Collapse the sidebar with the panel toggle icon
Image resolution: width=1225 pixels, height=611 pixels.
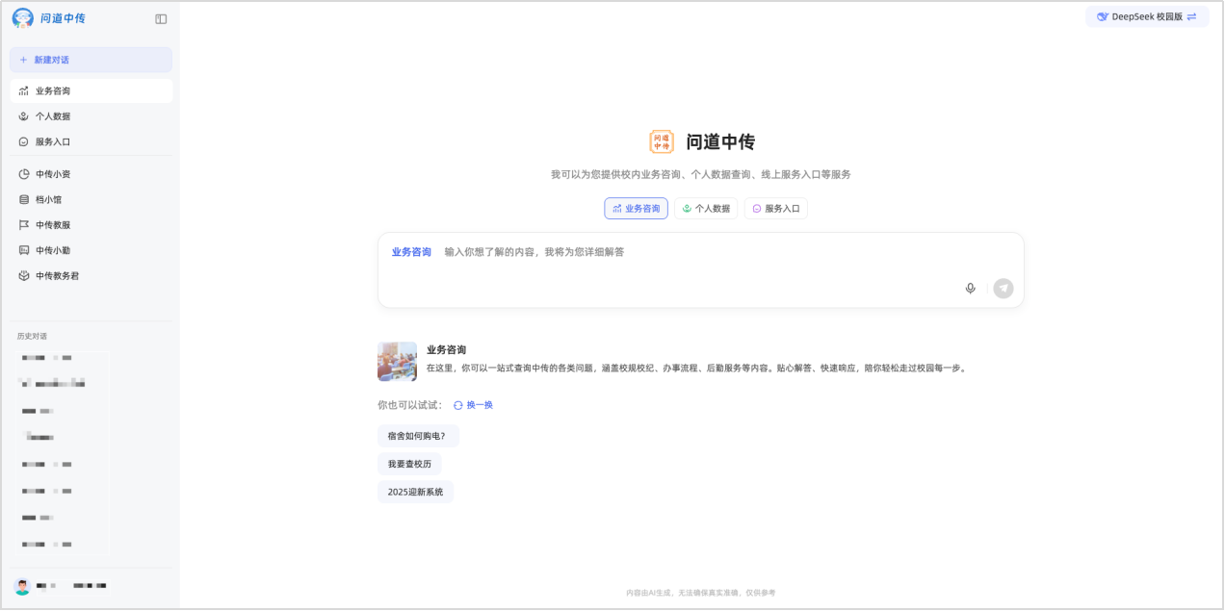(161, 18)
